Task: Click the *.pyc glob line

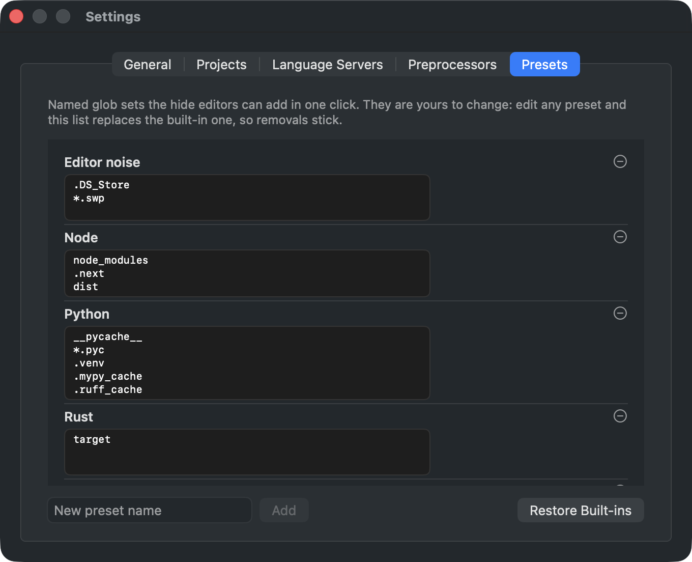Action: [x=89, y=350]
